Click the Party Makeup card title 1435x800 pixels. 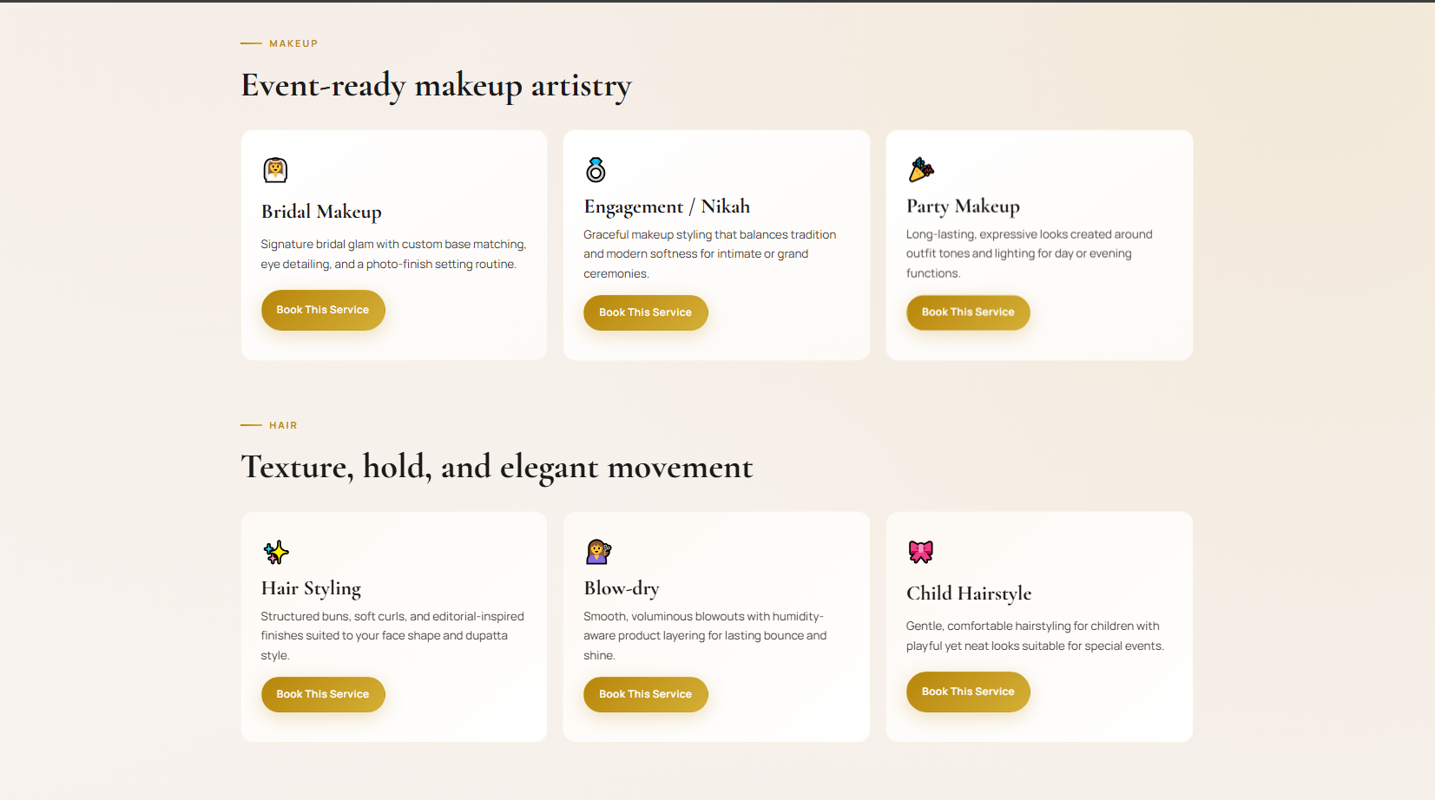coord(963,206)
